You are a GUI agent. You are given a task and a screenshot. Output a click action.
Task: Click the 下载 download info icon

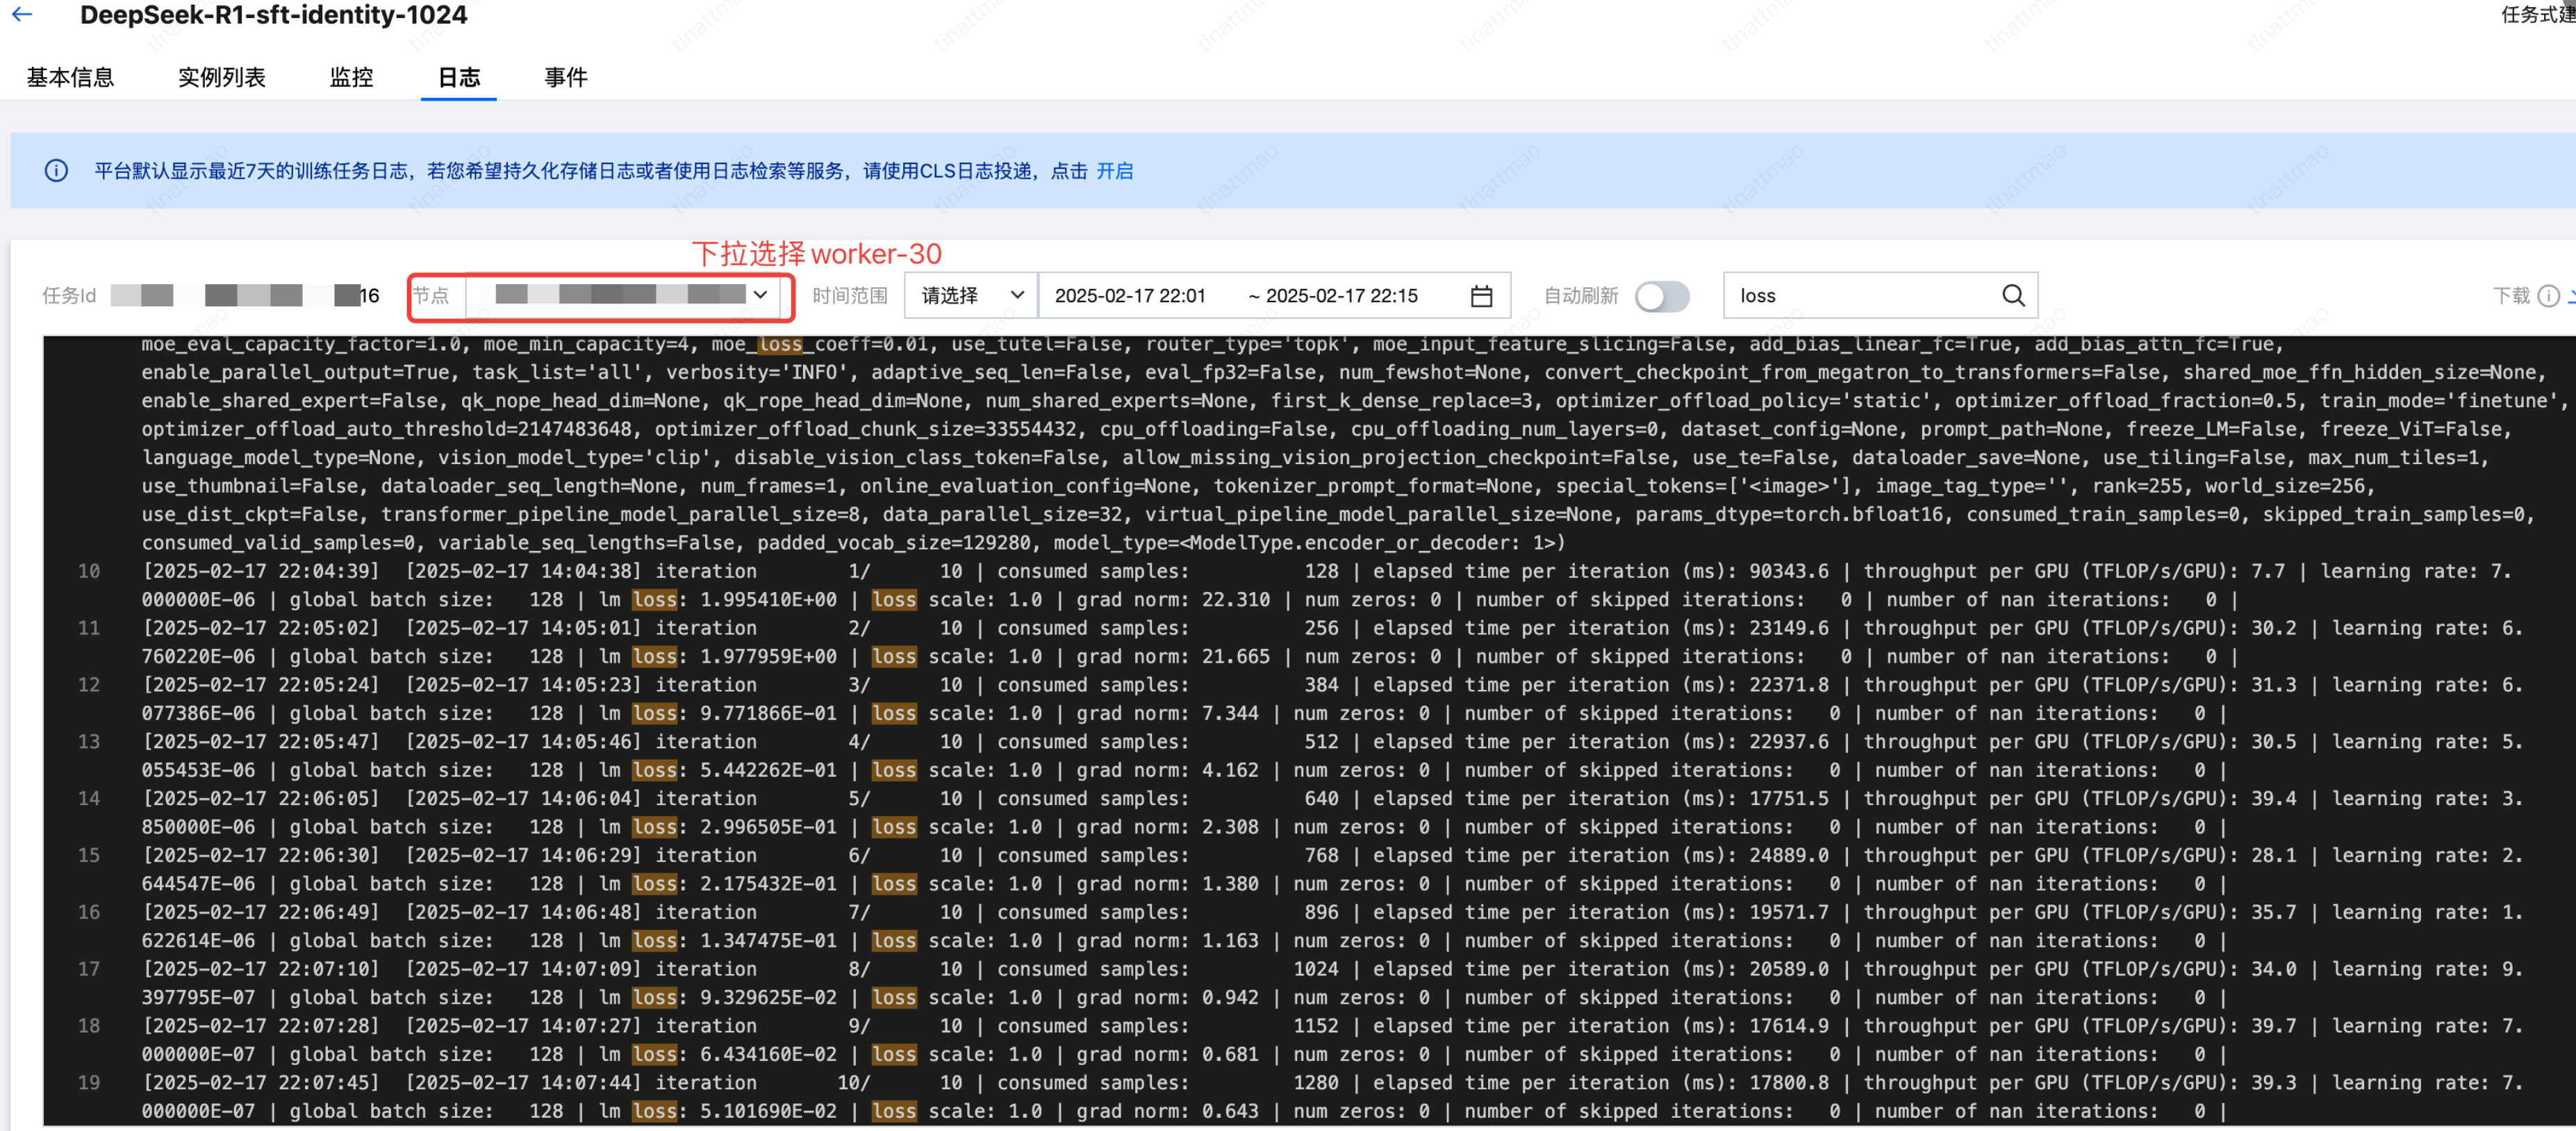(2549, 296)
